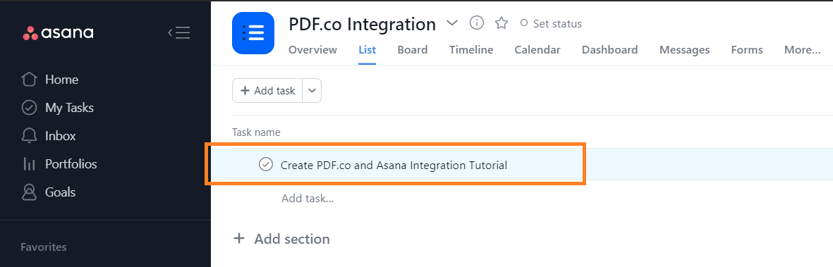Open the project actions dropdown chevron
This screenshot has width=833, height=267.
452,23
